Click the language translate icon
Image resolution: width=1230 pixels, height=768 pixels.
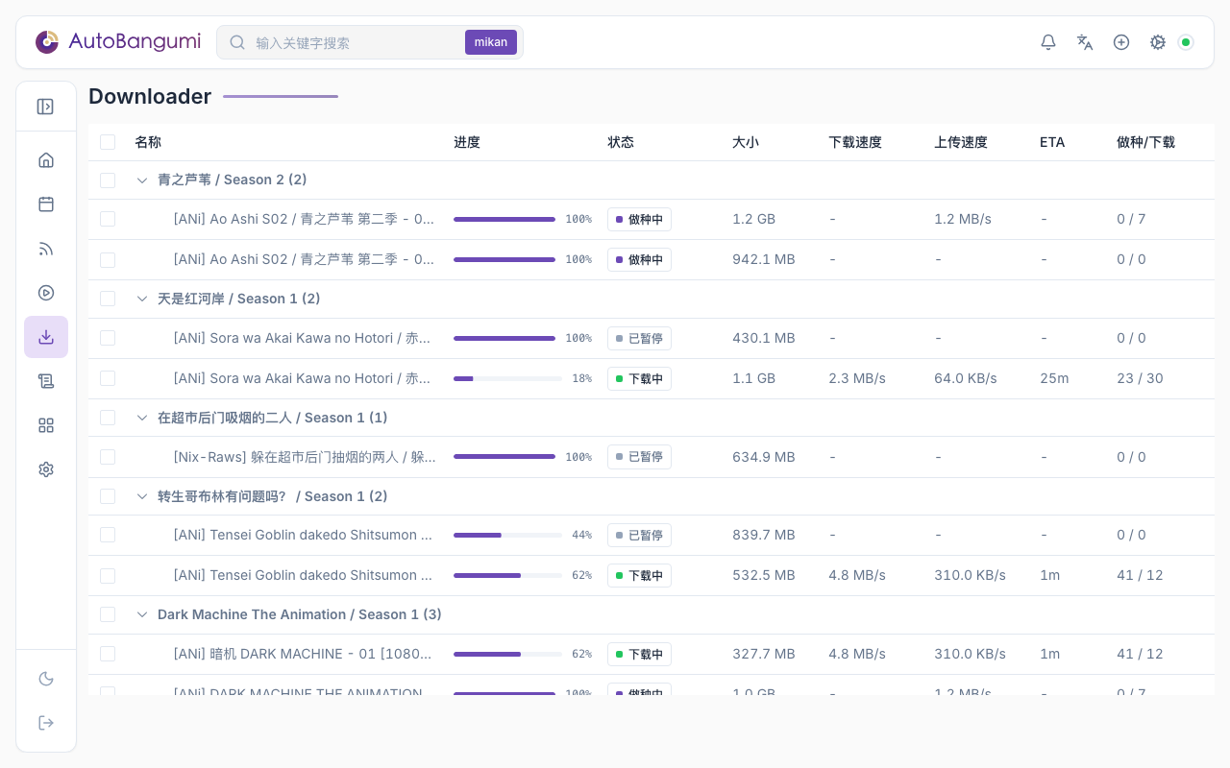[1085, 42]
